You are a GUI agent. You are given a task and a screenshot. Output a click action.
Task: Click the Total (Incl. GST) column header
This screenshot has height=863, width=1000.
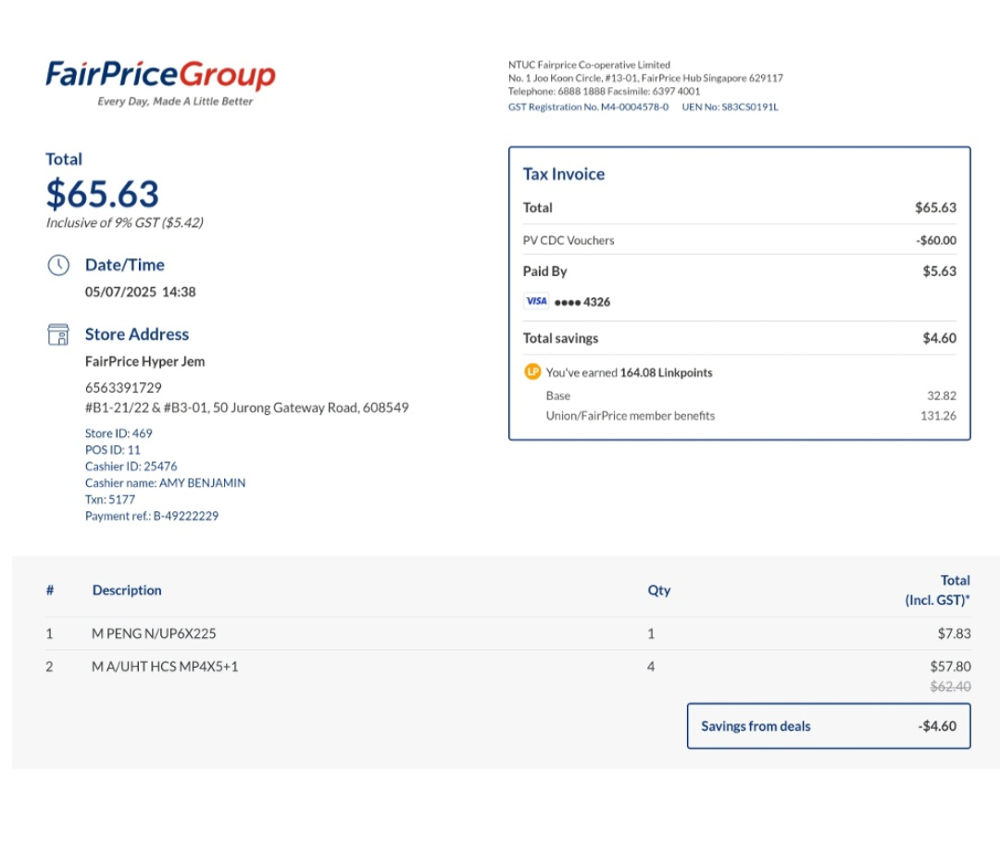[x=937, y=590]
